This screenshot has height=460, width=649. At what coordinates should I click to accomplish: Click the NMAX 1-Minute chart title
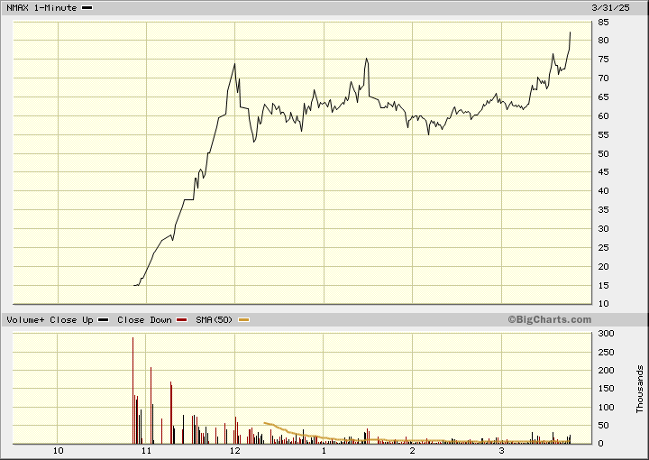point(41,7)
